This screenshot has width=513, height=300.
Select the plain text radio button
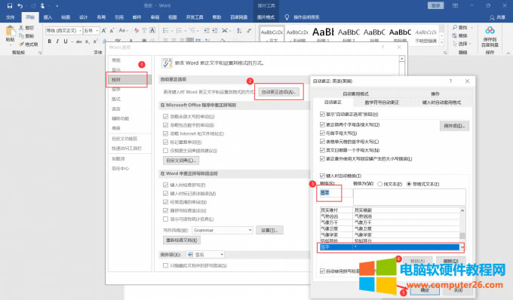pyautogui.click(x=379, y=184)
